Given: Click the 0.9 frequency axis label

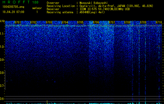Looking at the screenshot, I should (x=2, y=60).
